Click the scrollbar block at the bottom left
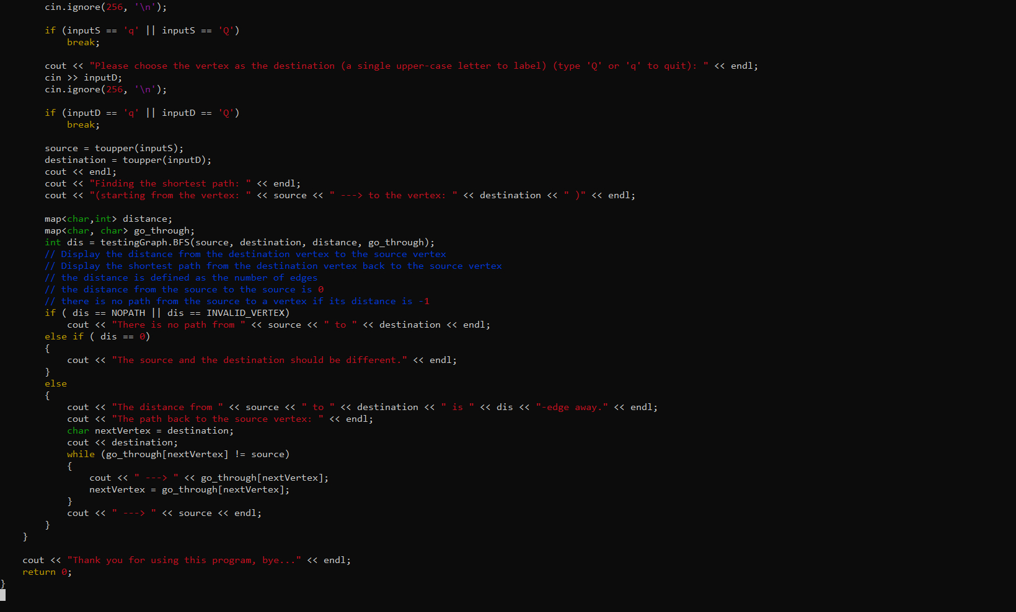This screenshot has height=612, width=1016. pyautogui.click(x=3, y=595)
